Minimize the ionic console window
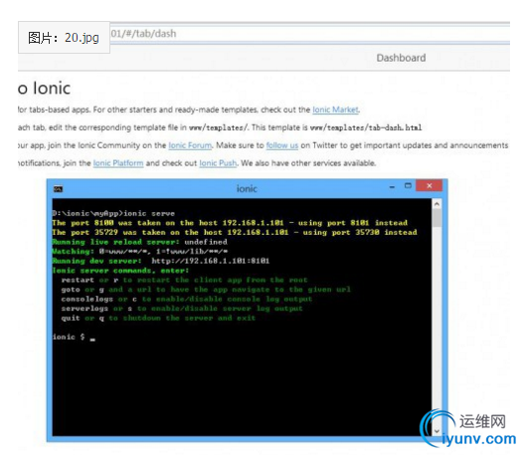The height and width of the screenshot is (455, 522). pos(392,187)
